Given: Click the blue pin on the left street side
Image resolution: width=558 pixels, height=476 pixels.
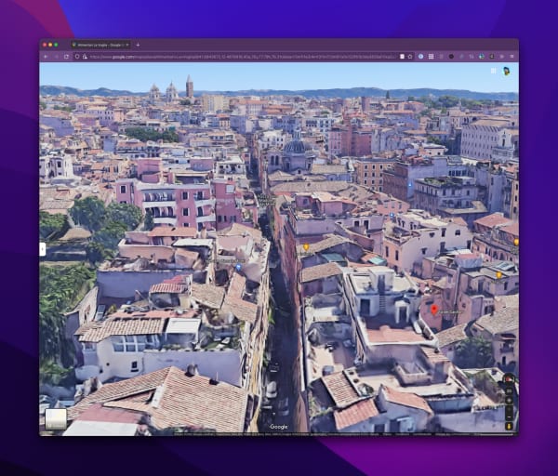Looking at the screenshot, I should 238,267.
